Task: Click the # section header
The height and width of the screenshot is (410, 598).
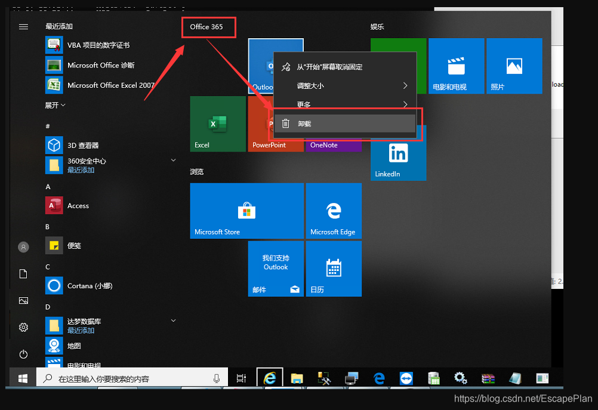Action: tap(48, 127)
